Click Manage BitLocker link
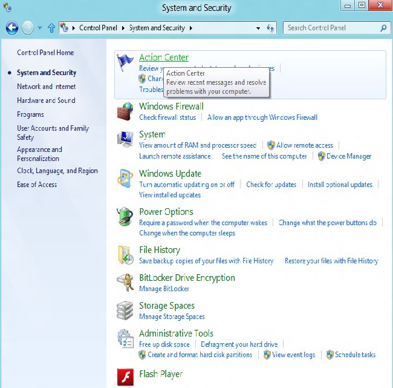 click(x=164, y=289)
